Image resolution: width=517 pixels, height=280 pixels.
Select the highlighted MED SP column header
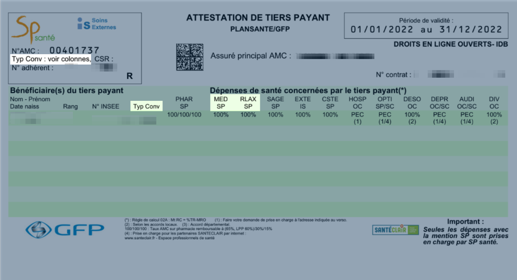[221, 103]
